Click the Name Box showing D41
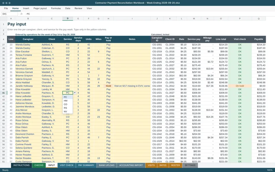 (x=10, y=14)
